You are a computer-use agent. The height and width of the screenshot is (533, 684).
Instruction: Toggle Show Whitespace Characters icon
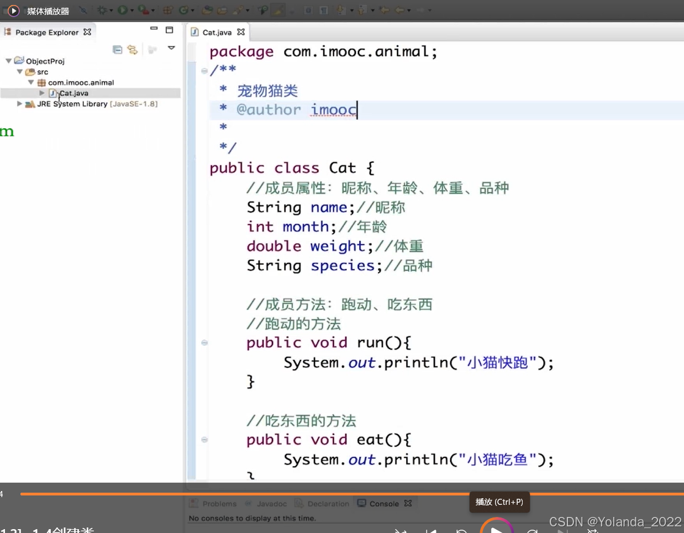coord(324,10)
